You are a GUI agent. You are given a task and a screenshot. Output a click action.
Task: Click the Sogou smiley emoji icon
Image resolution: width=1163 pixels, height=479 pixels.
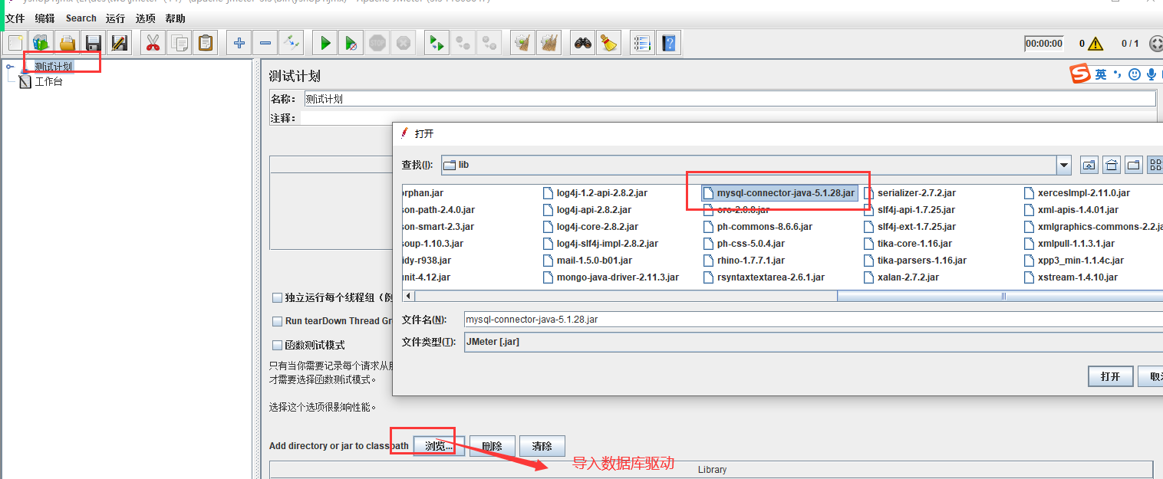(1135, 74)
